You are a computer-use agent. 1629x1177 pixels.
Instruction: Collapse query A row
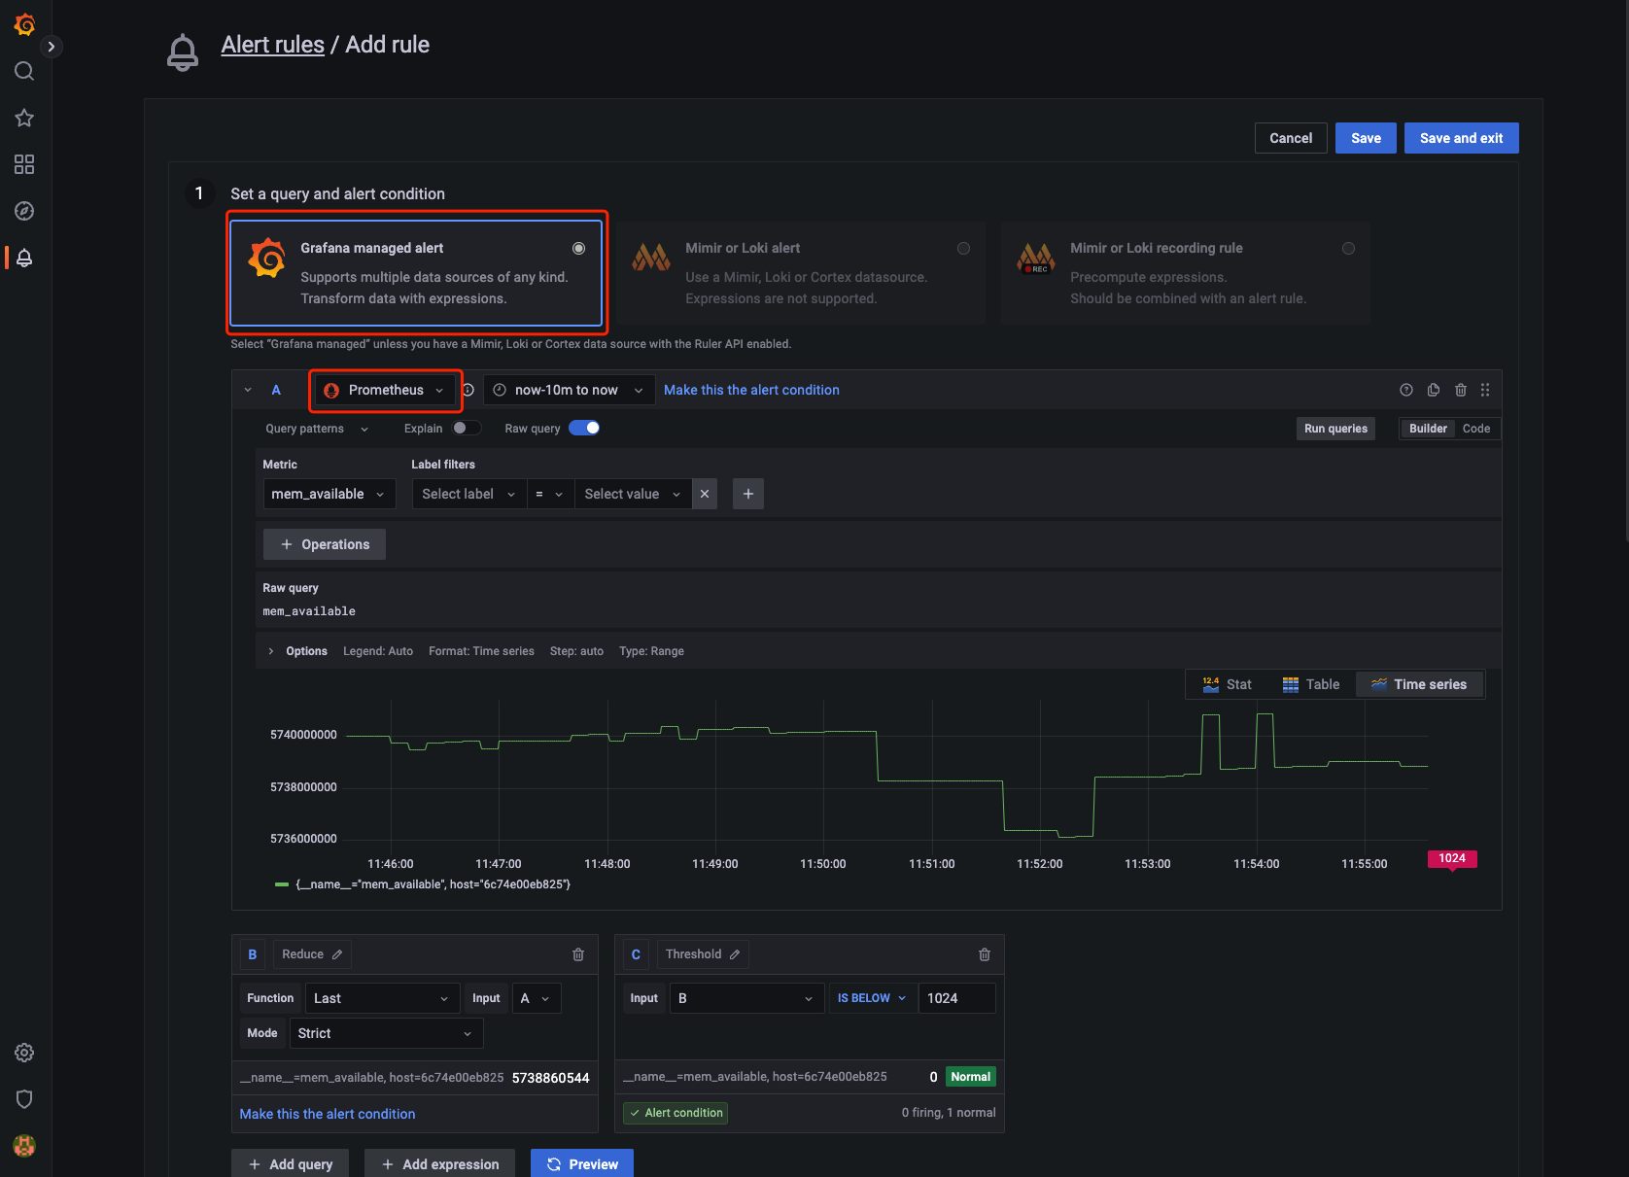point(248,390)
